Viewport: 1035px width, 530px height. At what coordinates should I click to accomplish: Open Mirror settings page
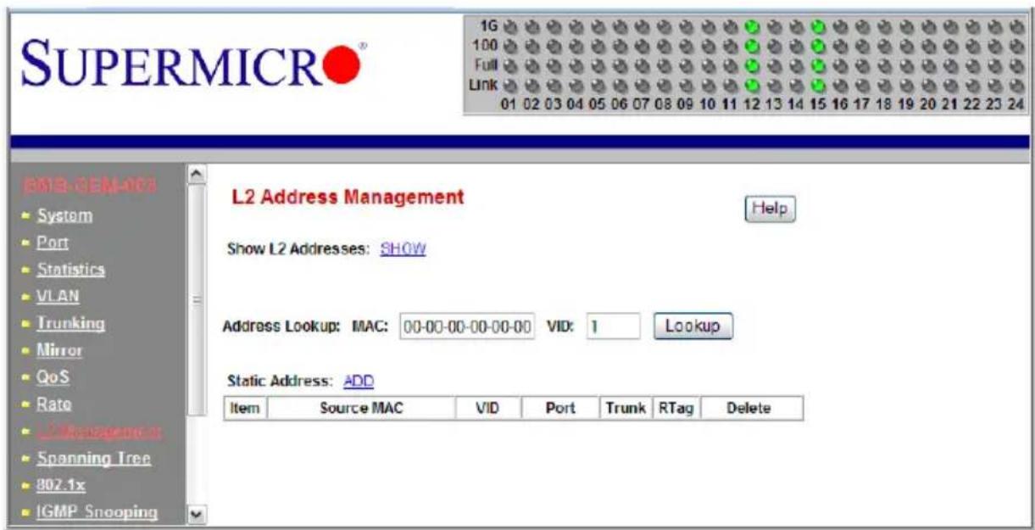point(59,349)
